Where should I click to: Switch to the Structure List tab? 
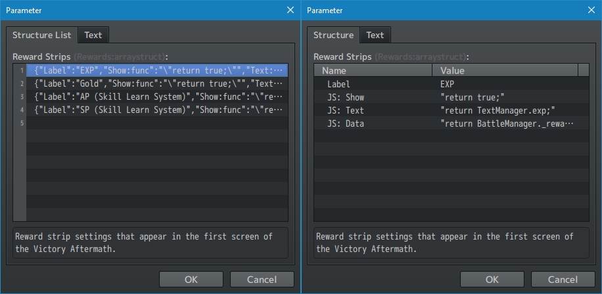pyautogui.click(x=42, y=35)
